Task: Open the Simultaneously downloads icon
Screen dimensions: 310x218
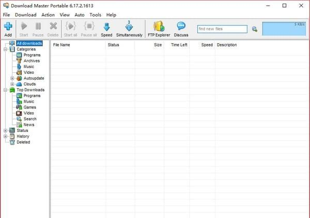Action: click(129, 26)
